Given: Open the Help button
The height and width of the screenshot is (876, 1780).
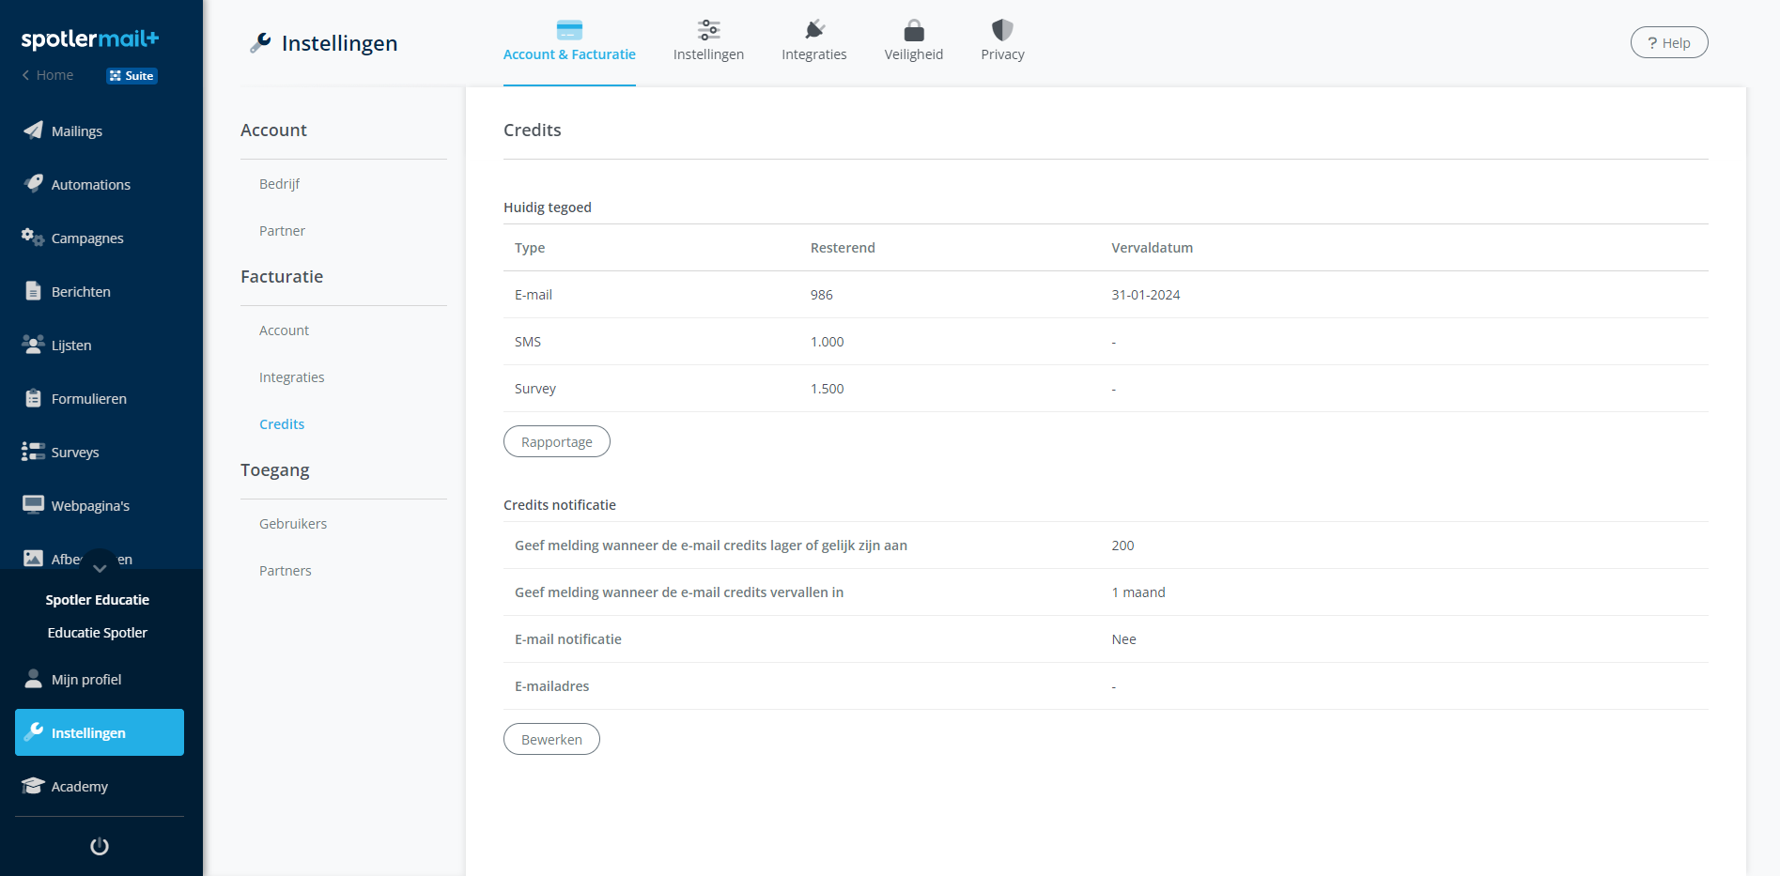Looking at the screenshot, I should (x=1668, y=42).
